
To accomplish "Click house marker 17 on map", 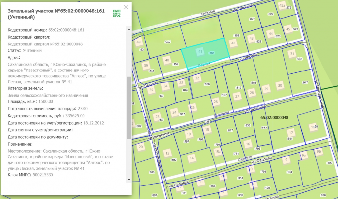I will [291, 133].
